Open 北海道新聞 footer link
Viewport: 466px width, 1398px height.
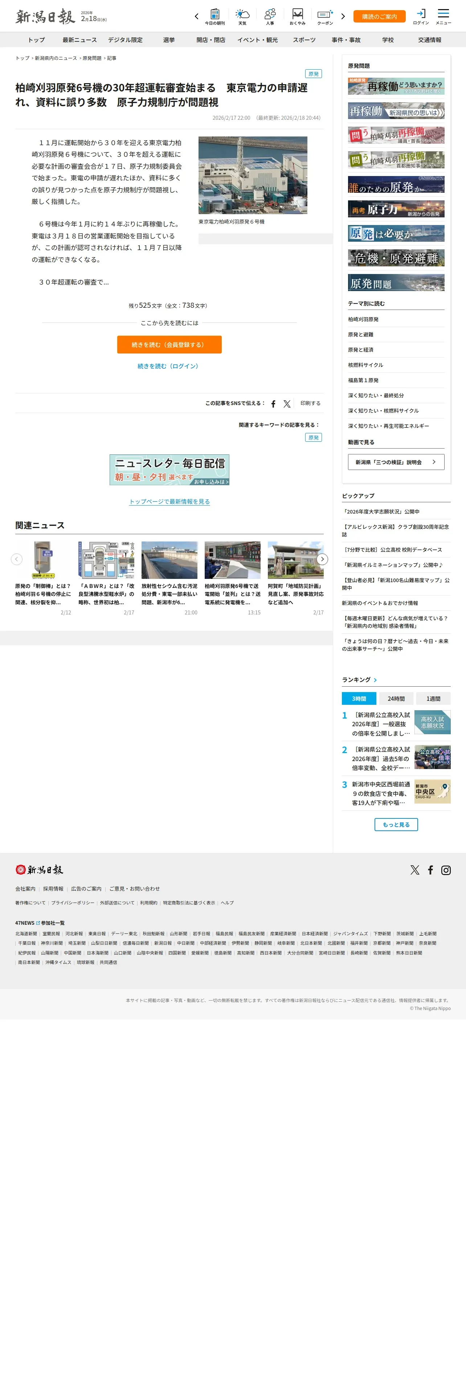pyautogui.click(x=26, y=934)
